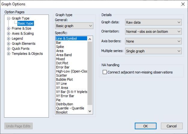The image size is (188, 134).
Task: Expand the Templates & Objects tree node
Action: 8,54
